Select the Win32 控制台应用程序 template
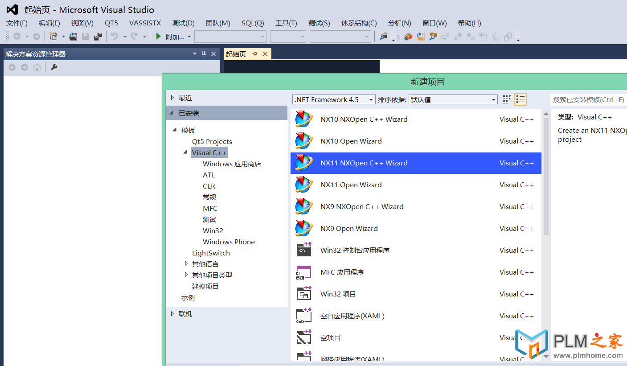 point(416,251)
